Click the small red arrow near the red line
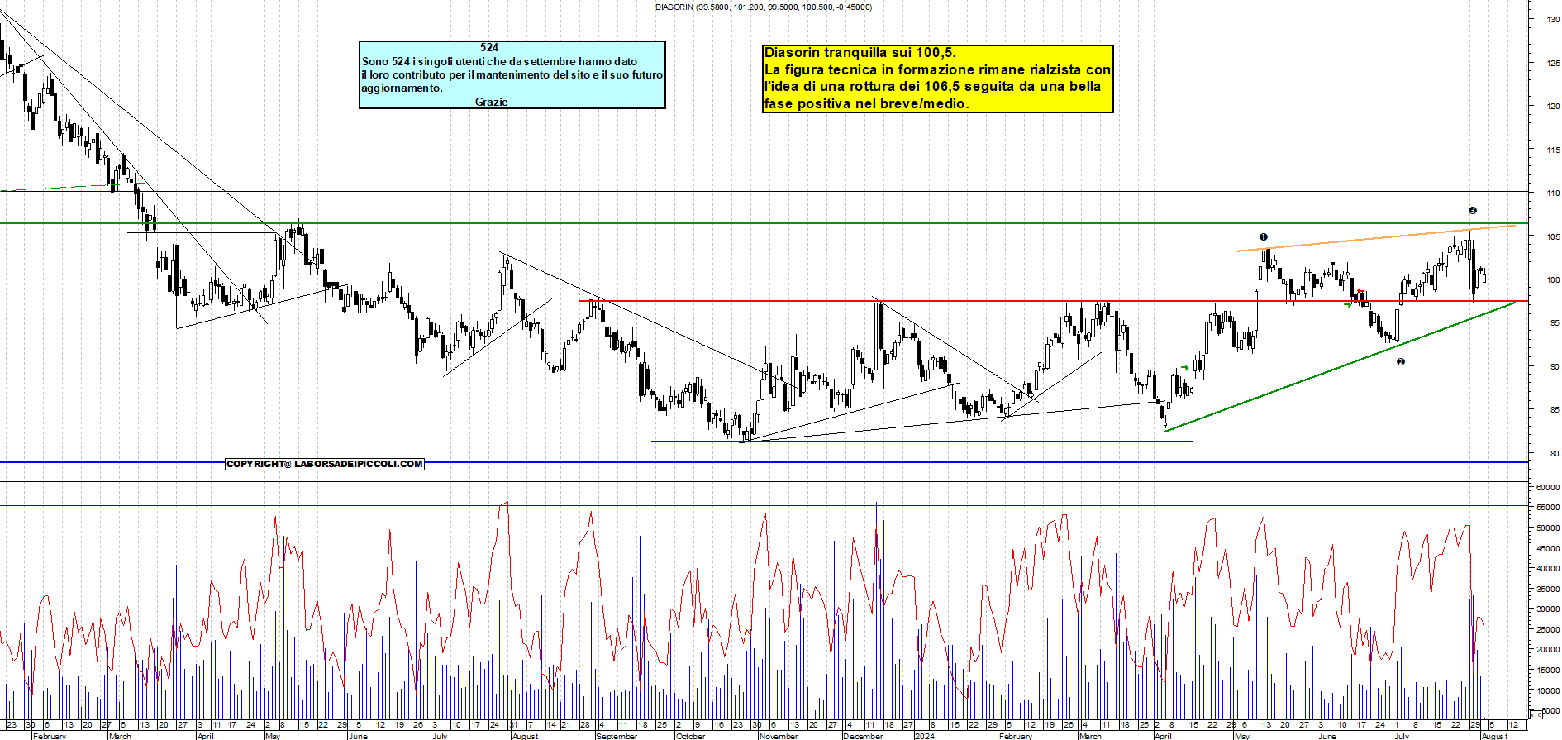The image size is (1562, 740). [1360, 291]
